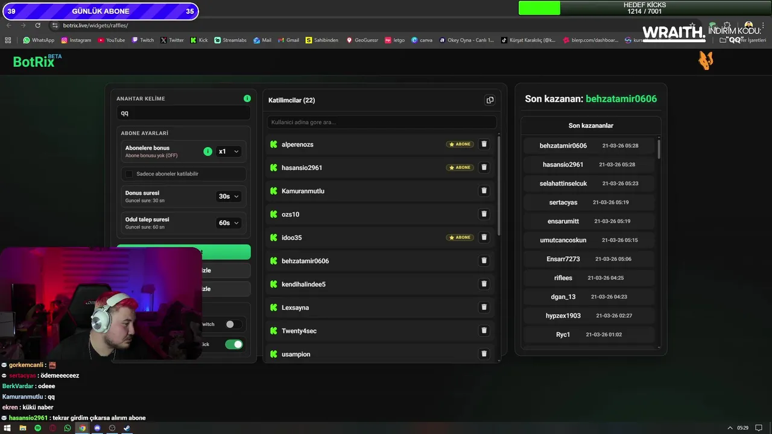This screenshot has width=772, height=434.
Task: Click the fox avatar icon in header
Action: 706,60
